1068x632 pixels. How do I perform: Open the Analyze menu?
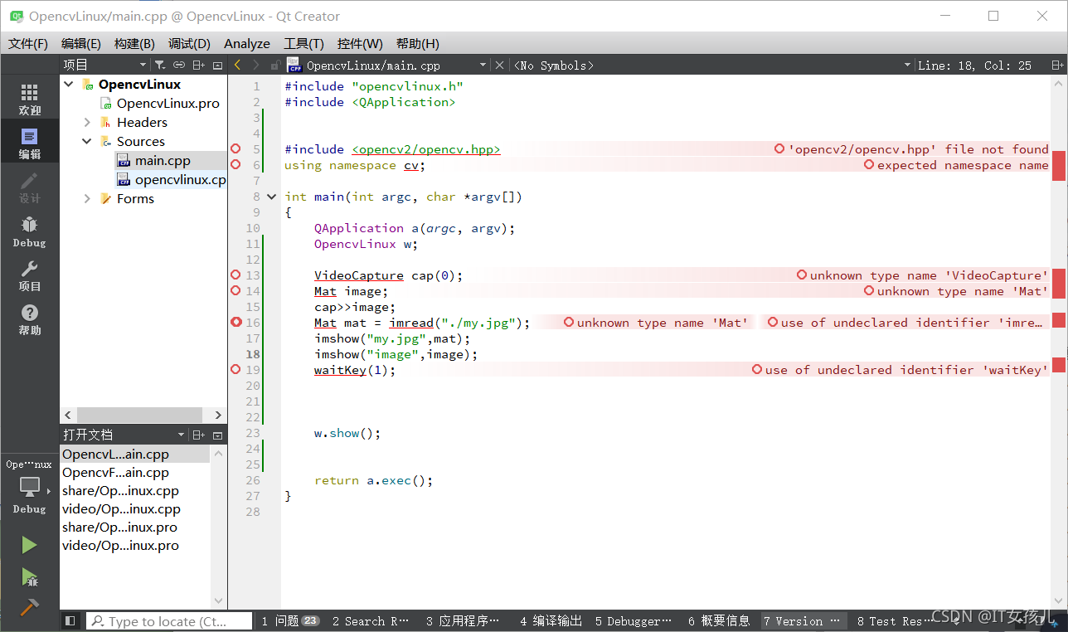[x=247, y=43]
